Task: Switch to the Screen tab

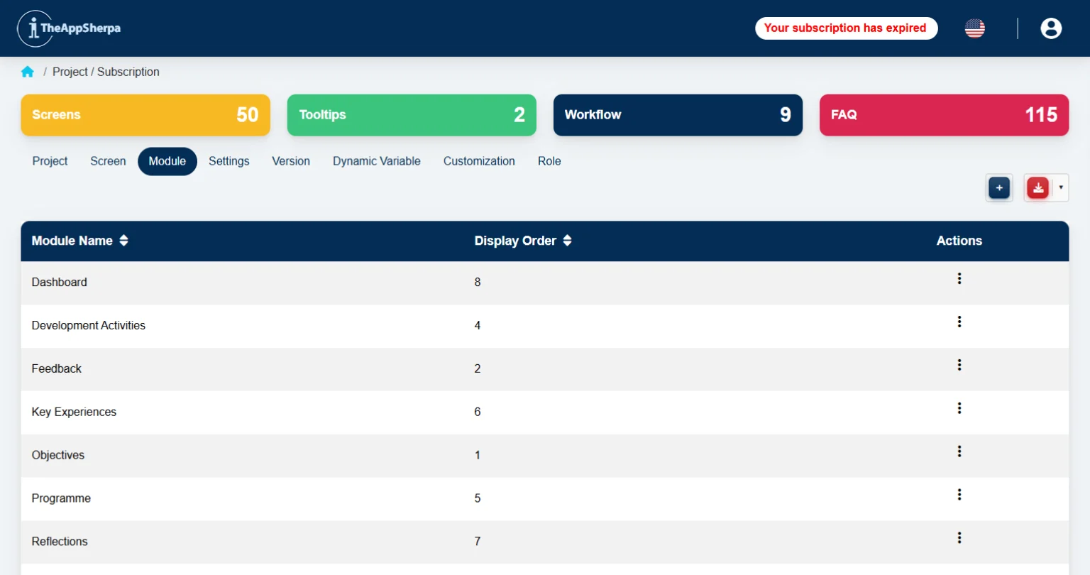Action: (x=108, y=161)
